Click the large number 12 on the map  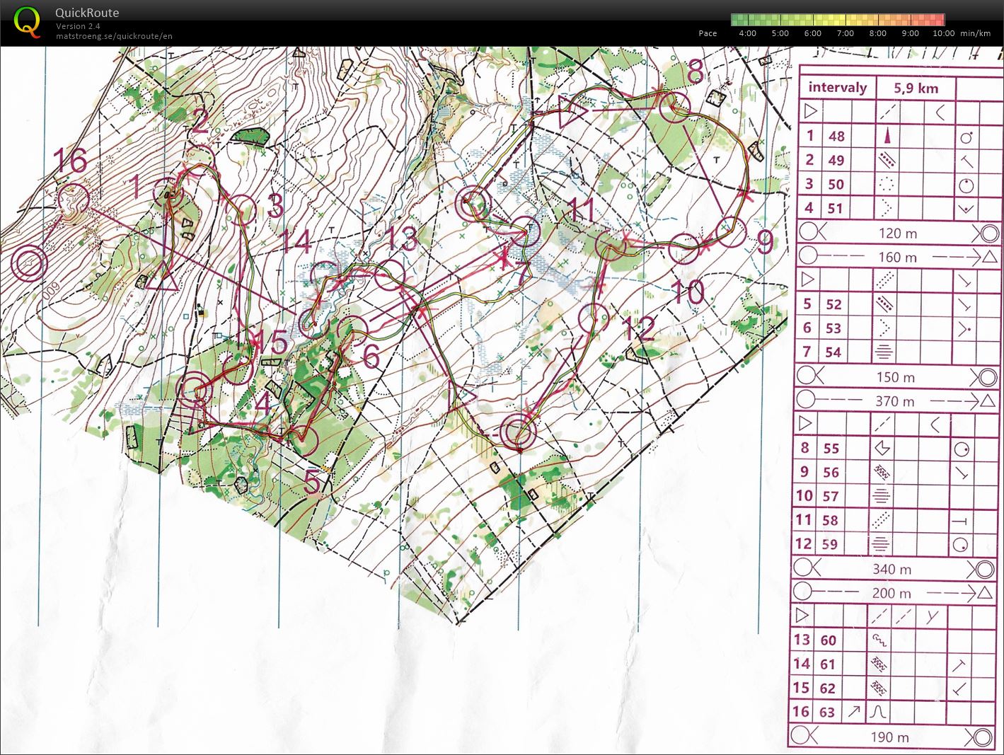coord(640,328)
